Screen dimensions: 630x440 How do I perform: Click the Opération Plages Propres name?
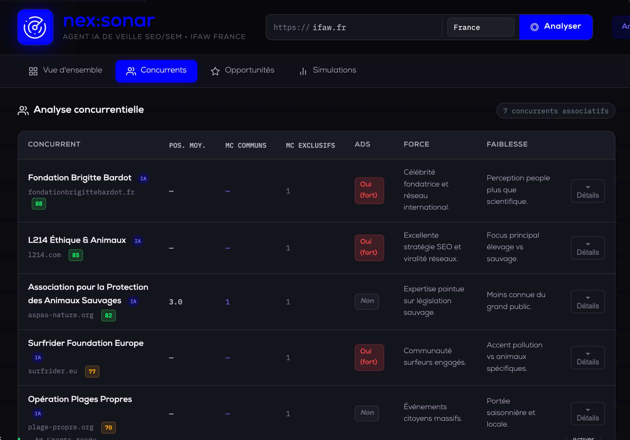click(x=80, y=399)
